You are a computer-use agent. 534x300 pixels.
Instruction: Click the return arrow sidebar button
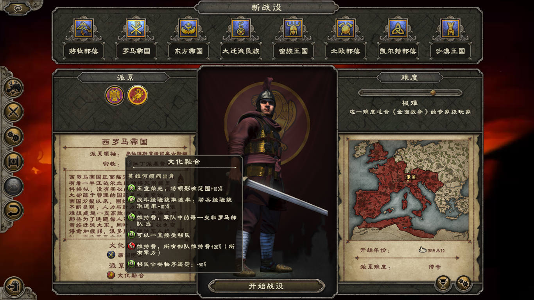pyautogui.click(x=14, y=211)
